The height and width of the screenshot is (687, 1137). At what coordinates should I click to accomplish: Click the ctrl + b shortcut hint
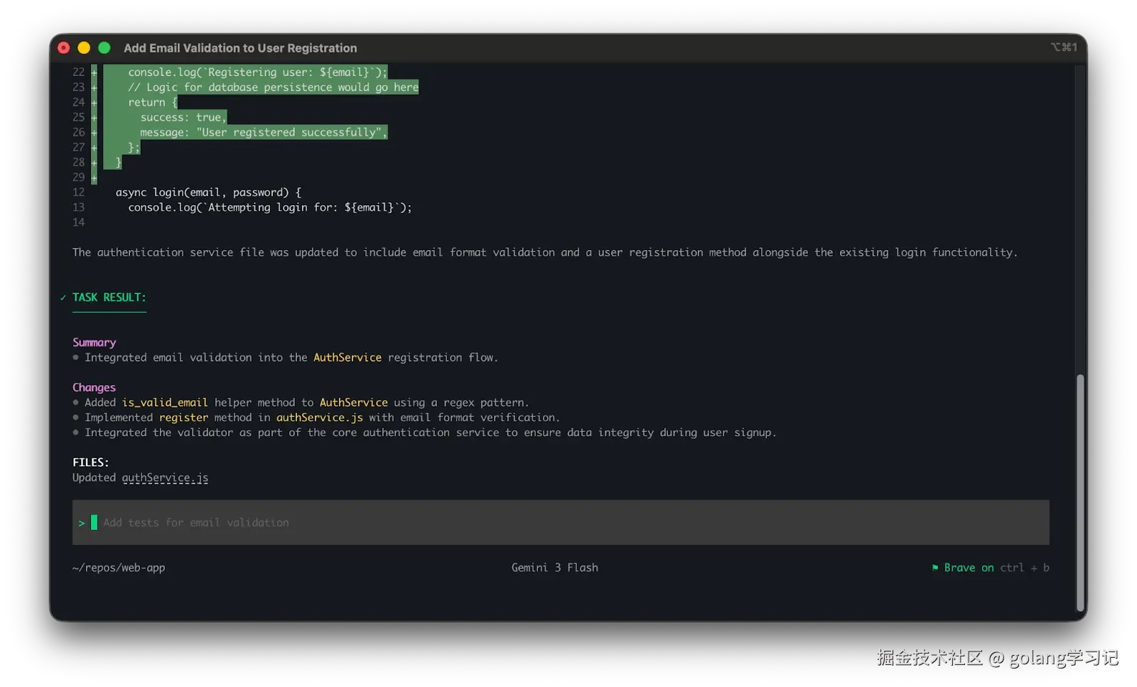click(1024, 568)
